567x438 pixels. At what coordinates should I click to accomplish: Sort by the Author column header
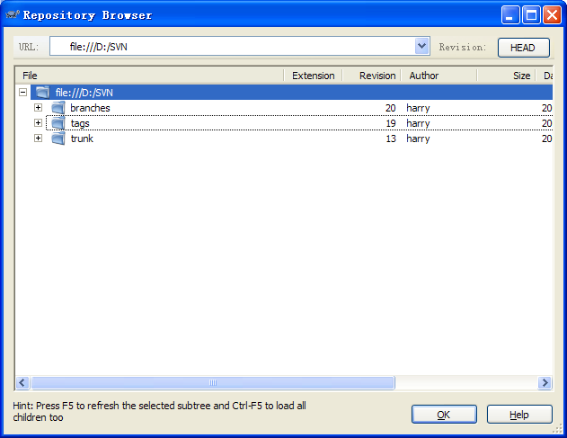point(438,76)
